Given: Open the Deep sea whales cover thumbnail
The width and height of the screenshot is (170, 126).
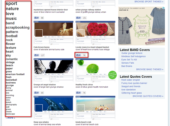Looking at the screenshot, I should click(x=54, y=108).
